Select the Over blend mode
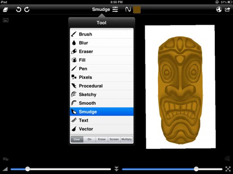233x174 pixels. tap(77, 139)
